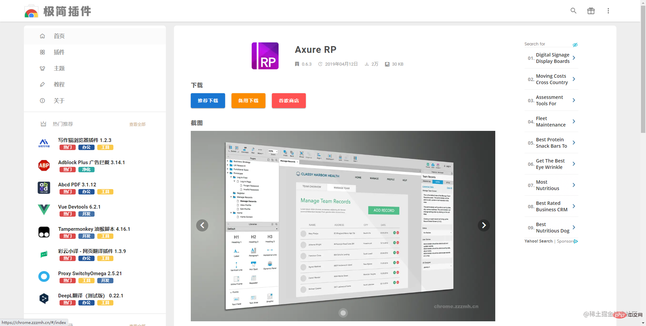Click the purple Axure RP logo

265,56
